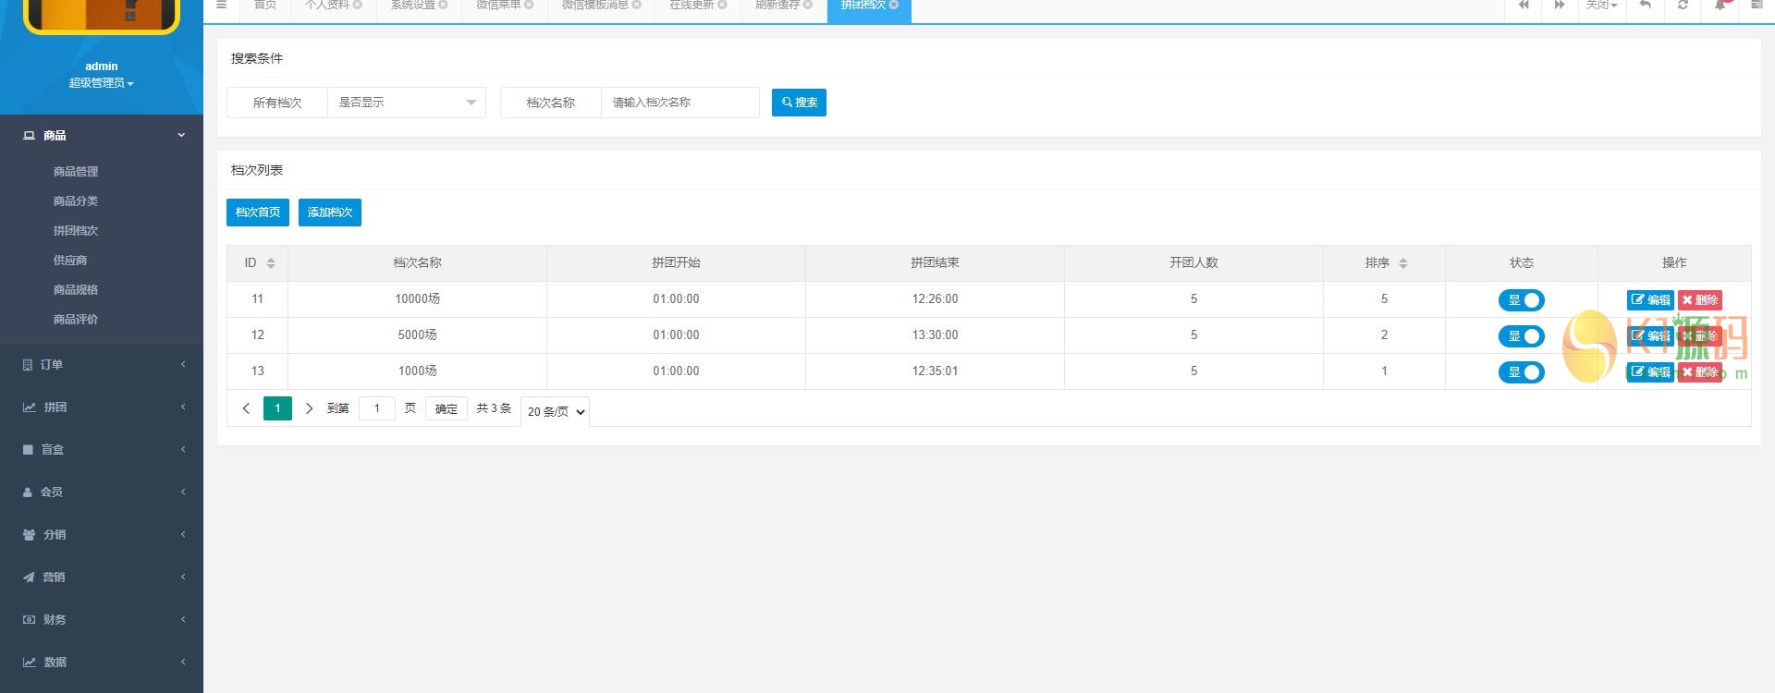
Task: Click 编辑 for the 10000场 row
Action: (1649, 300)
